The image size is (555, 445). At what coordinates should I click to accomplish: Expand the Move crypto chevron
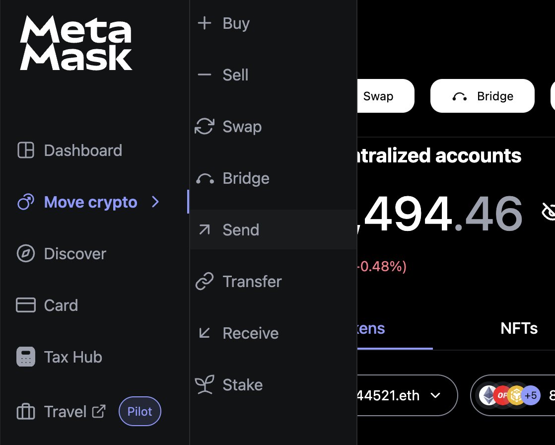click(x=156, y=202)
